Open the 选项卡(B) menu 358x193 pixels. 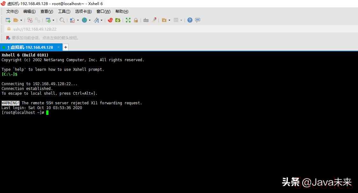pyautogui.click(x=83, y=11)
